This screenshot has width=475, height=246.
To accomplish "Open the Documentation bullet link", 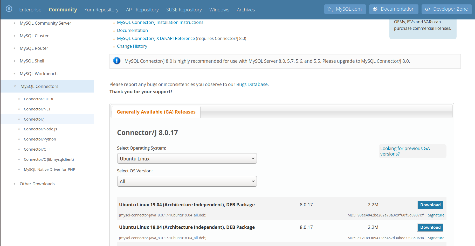I will [x=132, y=30].
